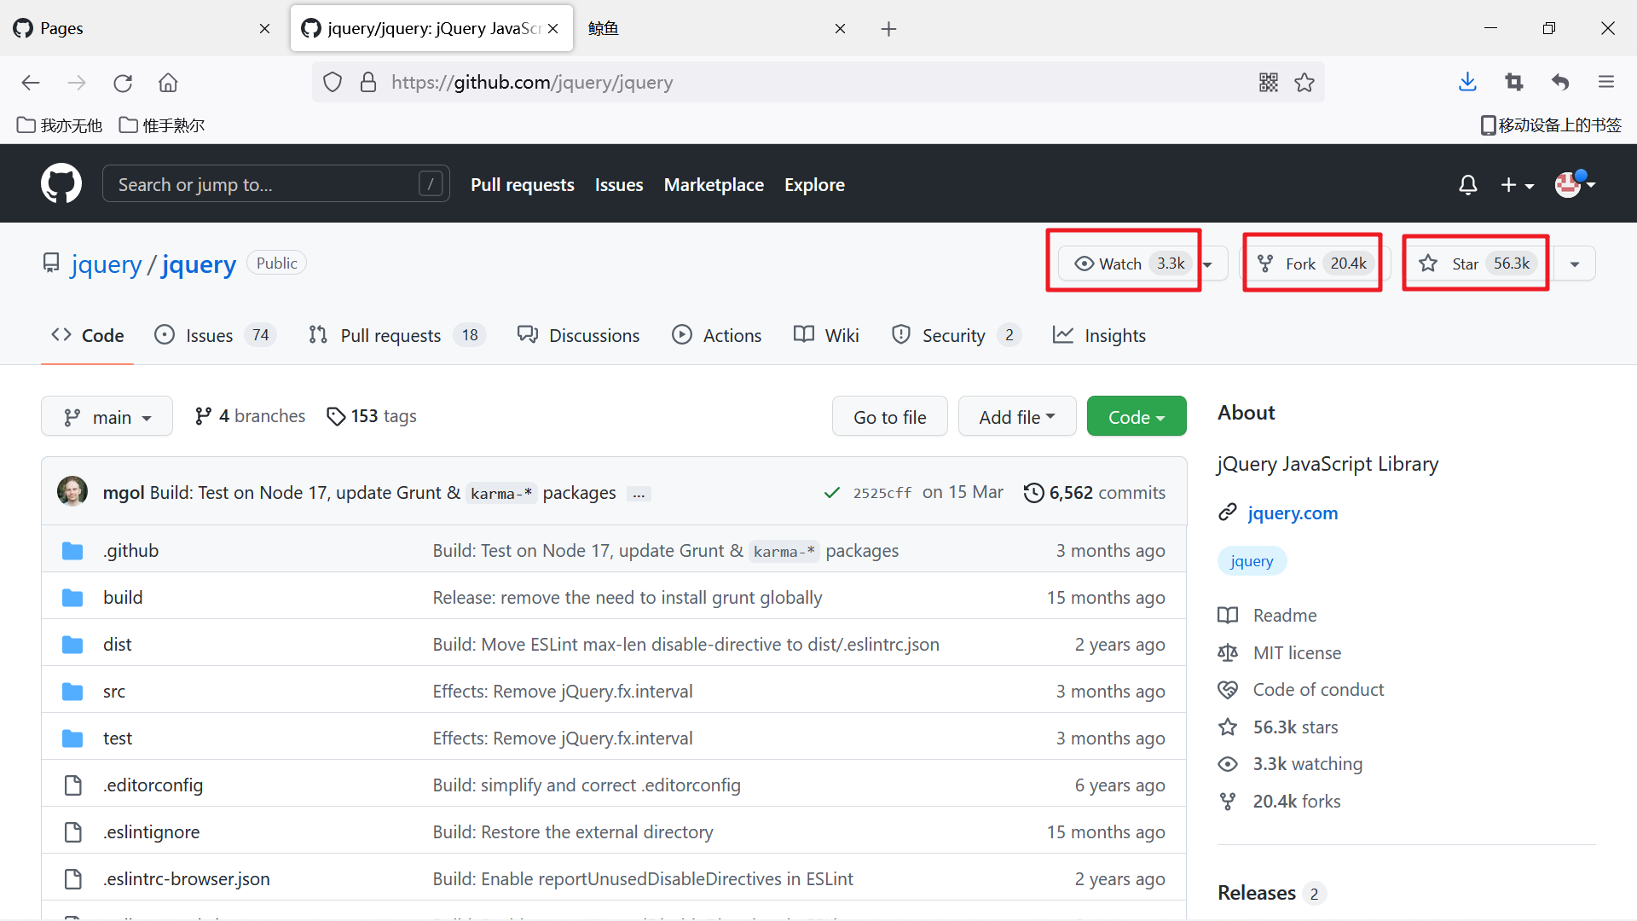This screenshot has width=1637, height=921.
Task: Open the Wiki tab
Action: [x=826, y=335]
